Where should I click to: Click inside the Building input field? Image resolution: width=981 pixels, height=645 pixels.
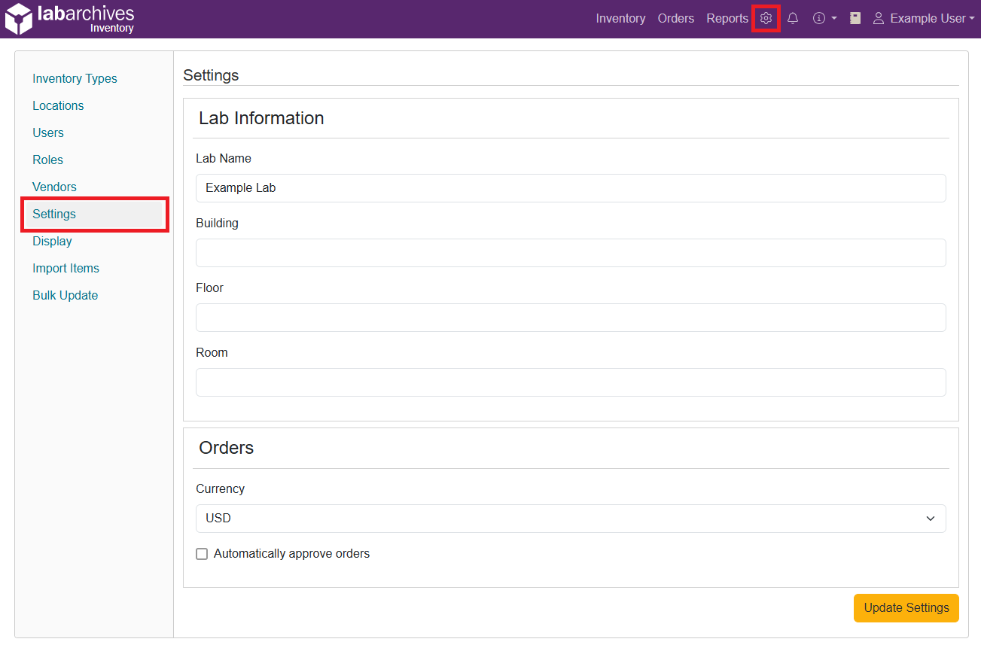coord(570,253)
